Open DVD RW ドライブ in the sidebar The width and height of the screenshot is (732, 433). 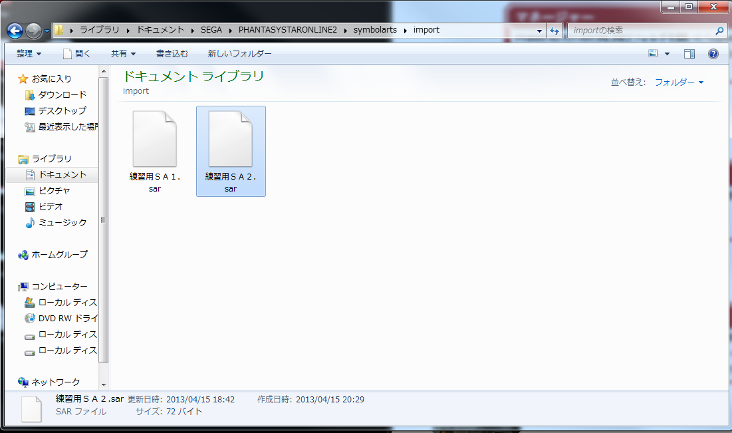click(68, 318)
